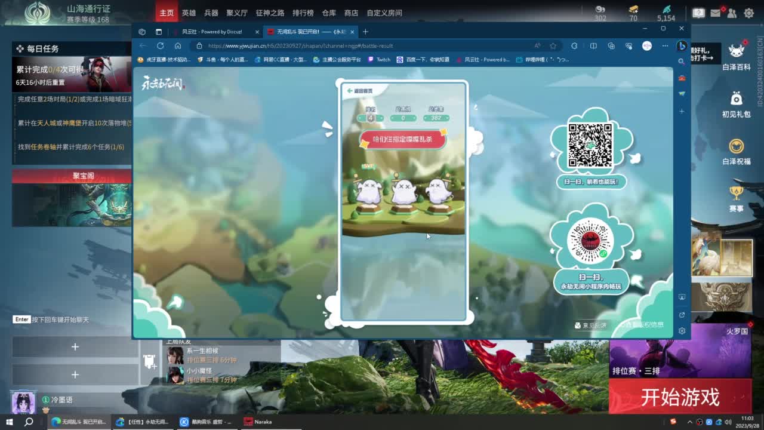Click the 开始游戏 start game button
The height and width of the screenshot is (430, 764).
click(x=680, y=397)
